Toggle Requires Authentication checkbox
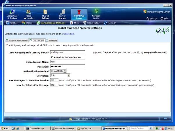Screen dimensions: 175x131 52,57
